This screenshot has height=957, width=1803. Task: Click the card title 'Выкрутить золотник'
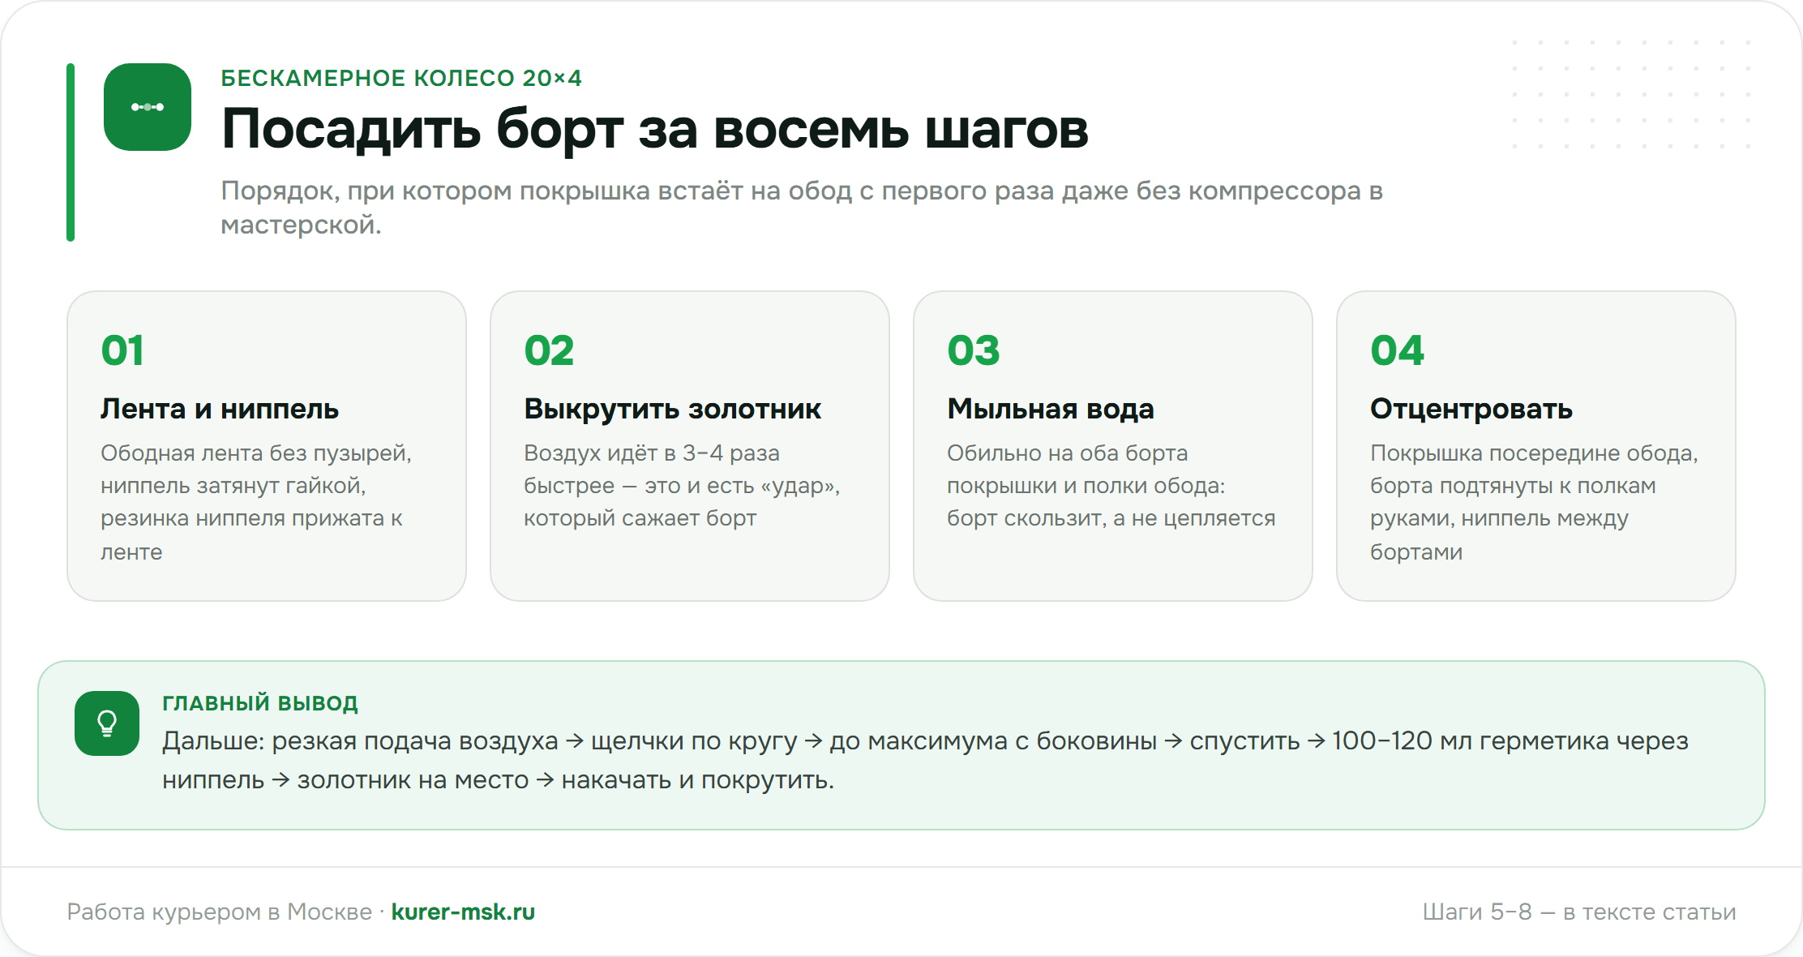coord(673,409)
